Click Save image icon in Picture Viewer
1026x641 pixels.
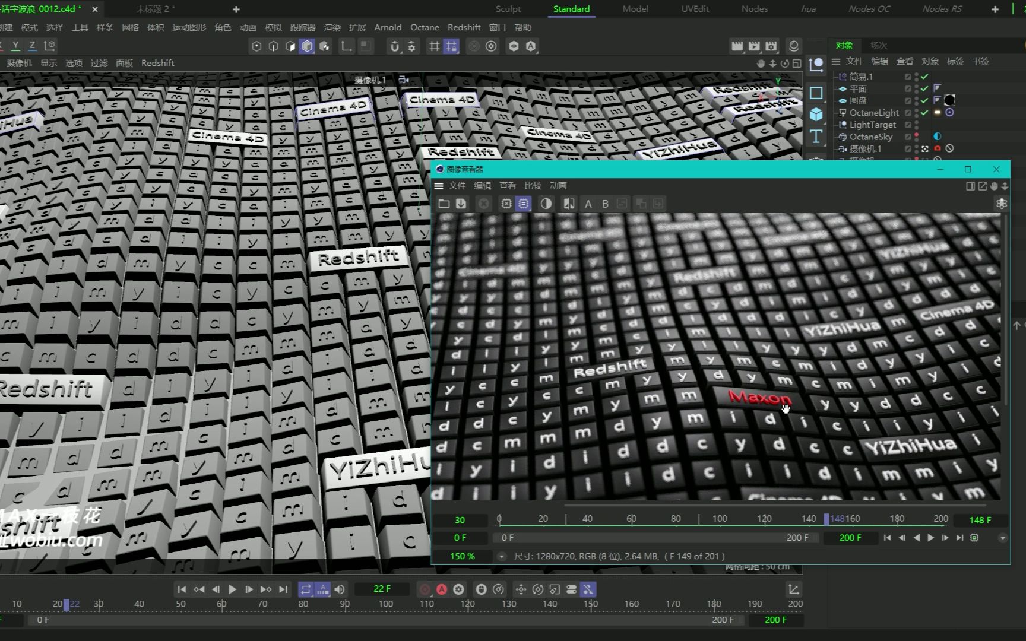(461, 204)
